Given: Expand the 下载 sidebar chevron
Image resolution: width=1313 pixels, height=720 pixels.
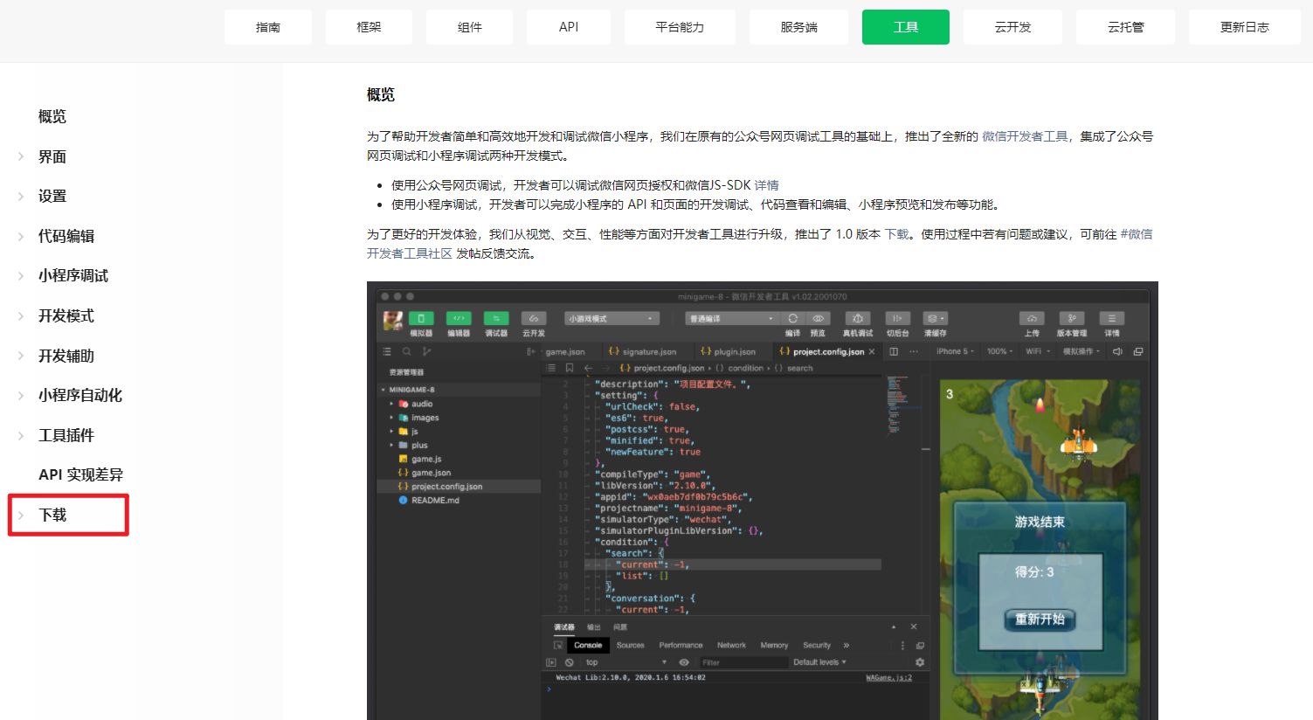Looking at the screenshot, I should click(x=20, y=515).
